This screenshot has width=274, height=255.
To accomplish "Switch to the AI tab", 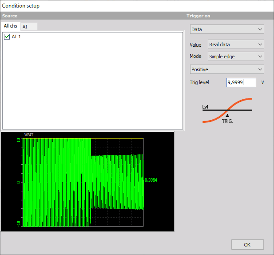I will (x=29, y=27).
